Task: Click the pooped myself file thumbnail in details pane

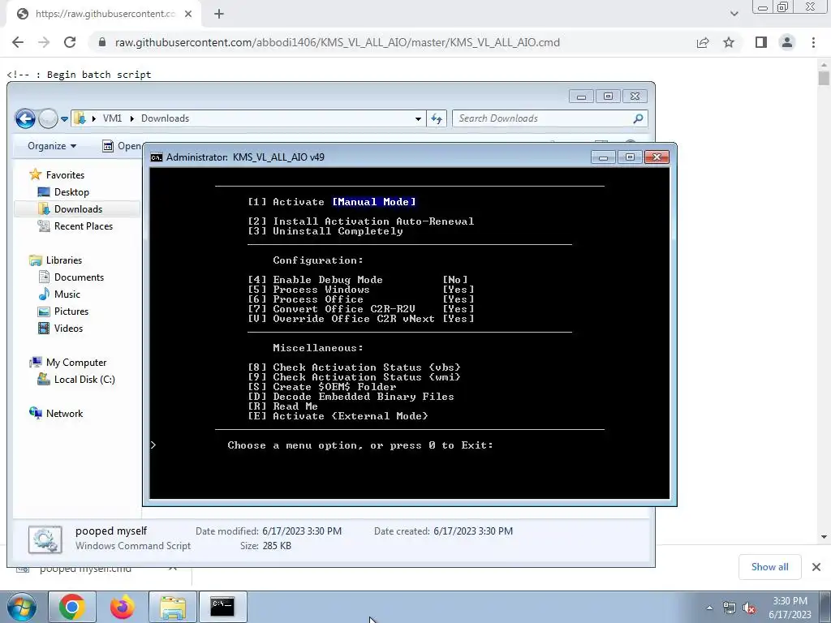Action: (45, 539)
